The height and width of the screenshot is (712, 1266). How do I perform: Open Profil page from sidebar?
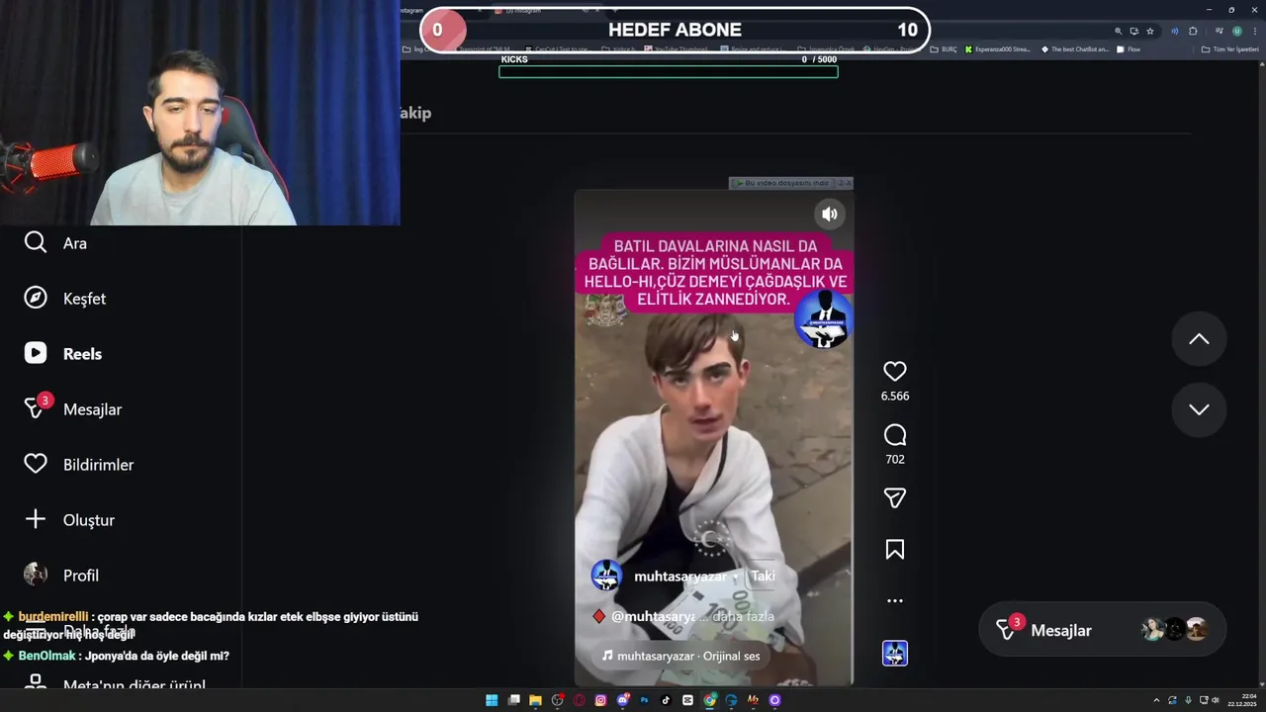61,576
